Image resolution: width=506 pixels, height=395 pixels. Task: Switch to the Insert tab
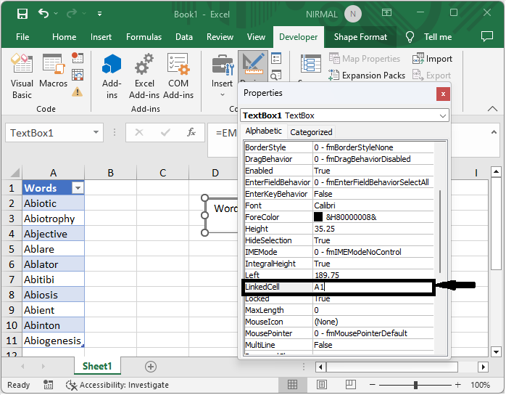[x=101, y=37]
